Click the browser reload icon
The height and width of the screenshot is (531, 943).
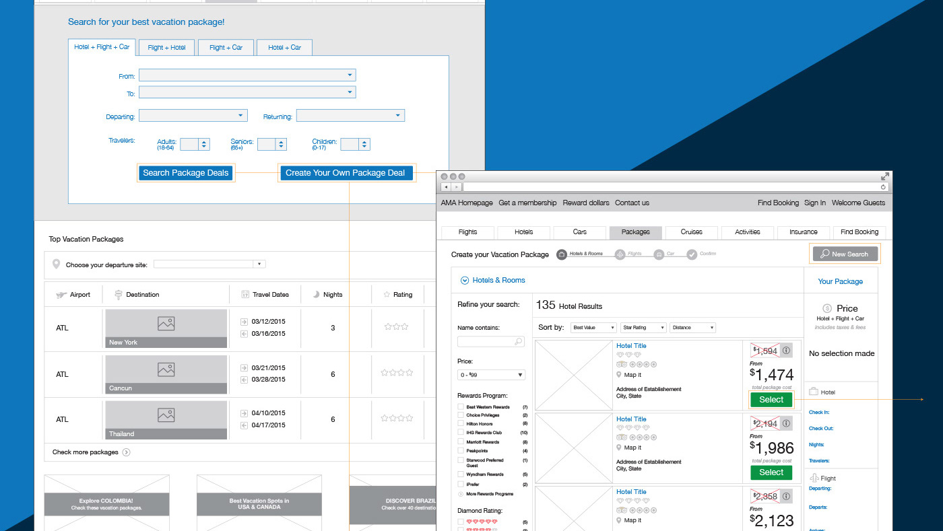pos(884,186)
